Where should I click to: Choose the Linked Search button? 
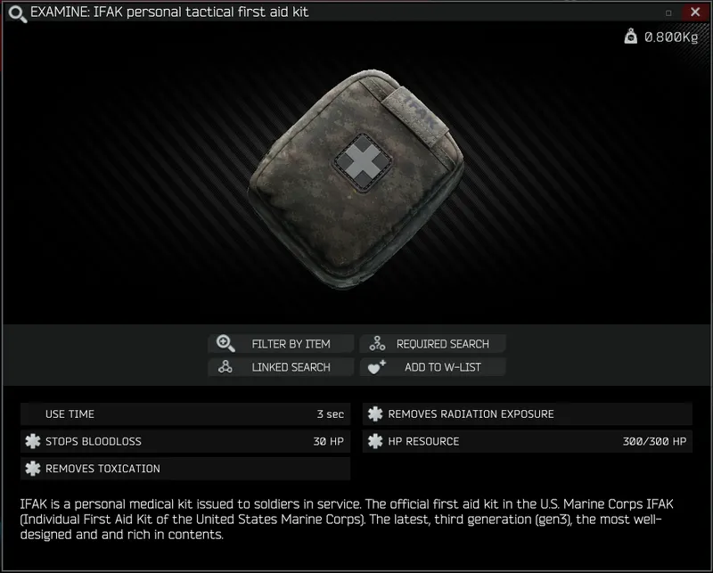pos(281,366)
